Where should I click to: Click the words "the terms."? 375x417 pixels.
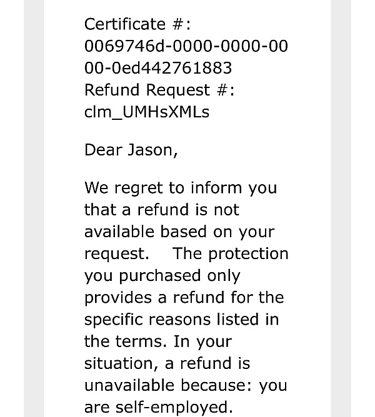pyautogui.click(x=126, y=341)
